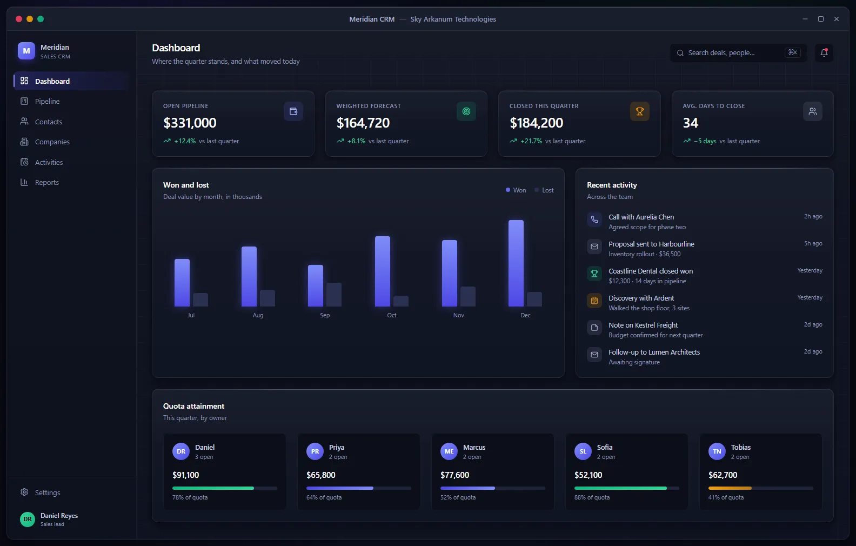
Task: Click Tobias's 41% quota progress bar
Action: (x=761, y=488)
